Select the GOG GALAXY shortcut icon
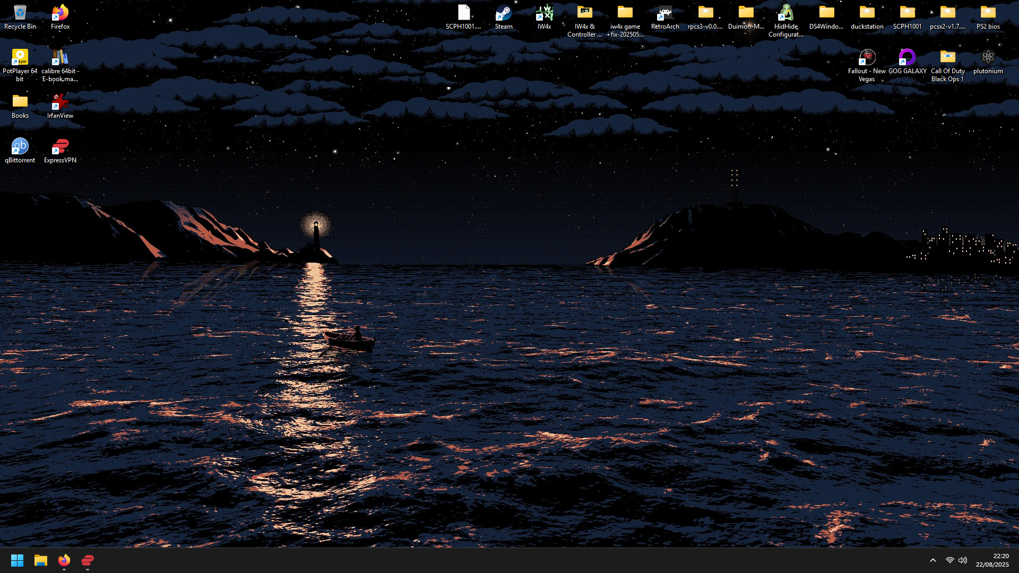The image size is (1019, 573). 907,58
